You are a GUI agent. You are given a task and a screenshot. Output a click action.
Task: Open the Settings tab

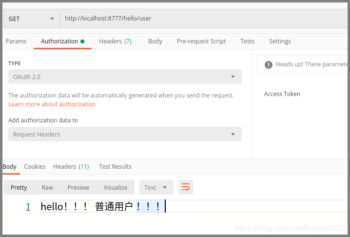pos(280,41)
